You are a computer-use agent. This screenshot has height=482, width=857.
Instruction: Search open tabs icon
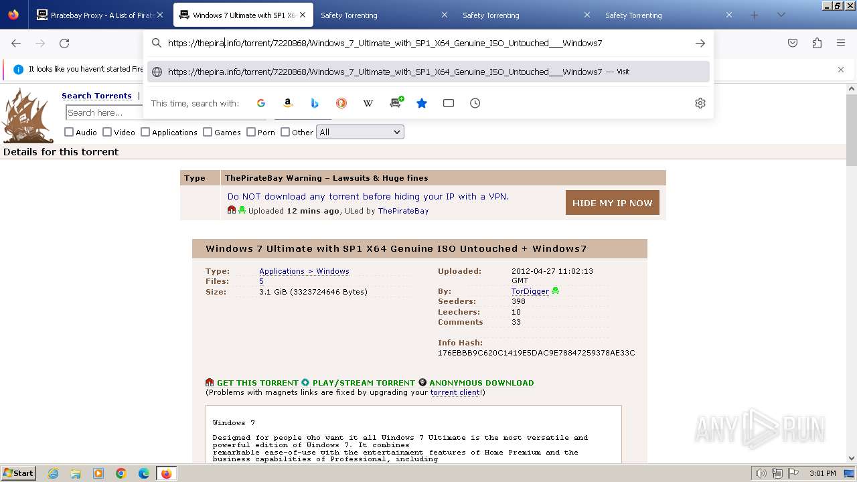point(449,103)
